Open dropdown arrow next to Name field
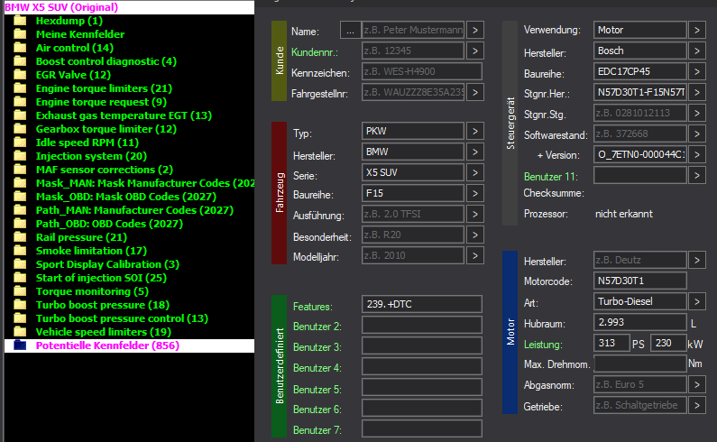This screenshot has width=717, height=442. tap(475, 30)
